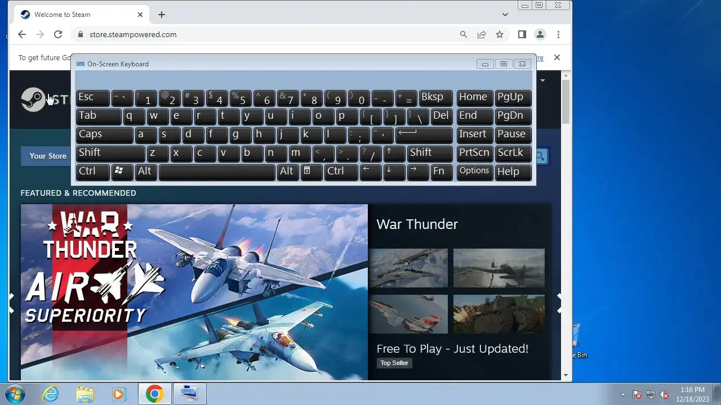Viewport: 721px width, 405px height.
Task: Click the On-Screen Keyboard taskbar icon
Action: click(189, 394)
